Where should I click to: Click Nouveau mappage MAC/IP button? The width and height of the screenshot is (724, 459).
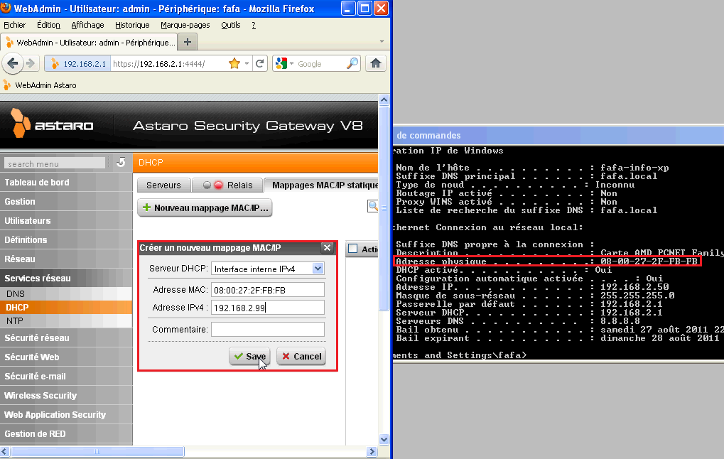205,207
